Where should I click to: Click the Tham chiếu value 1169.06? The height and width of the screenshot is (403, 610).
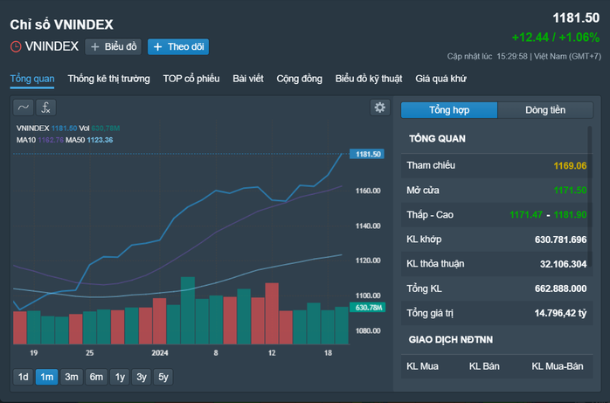(570, 166)
